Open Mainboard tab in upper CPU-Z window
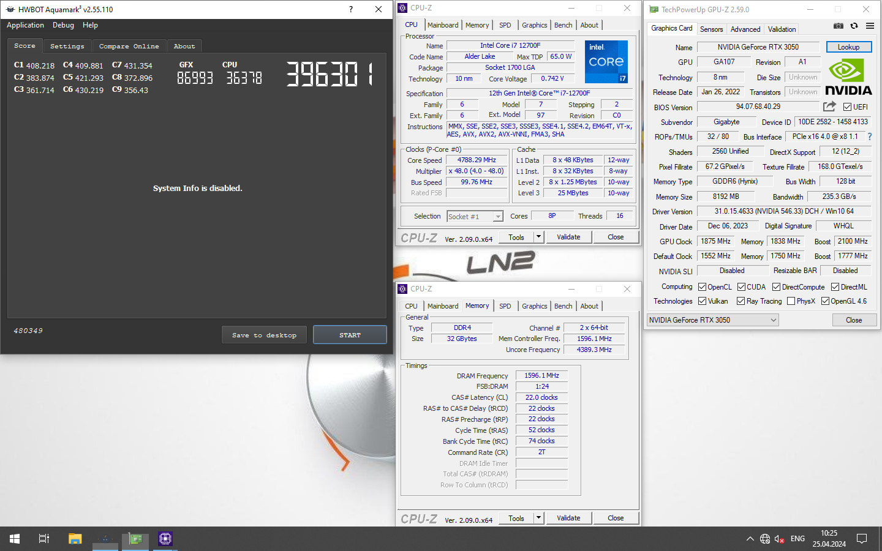Viewport: 882px width, 551px height. tap(443, 25)
